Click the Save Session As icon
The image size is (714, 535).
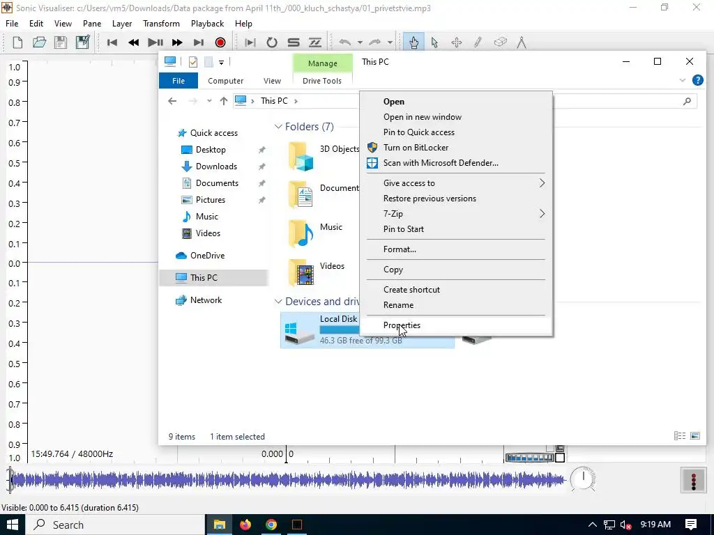pos(82,42)
